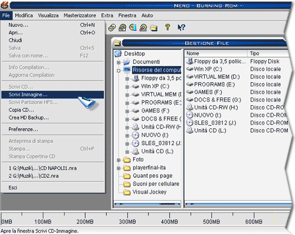The image size is (295, 235).
Task: Open recent file CD NAPOLI1.nra
Action: coord(53,168)
